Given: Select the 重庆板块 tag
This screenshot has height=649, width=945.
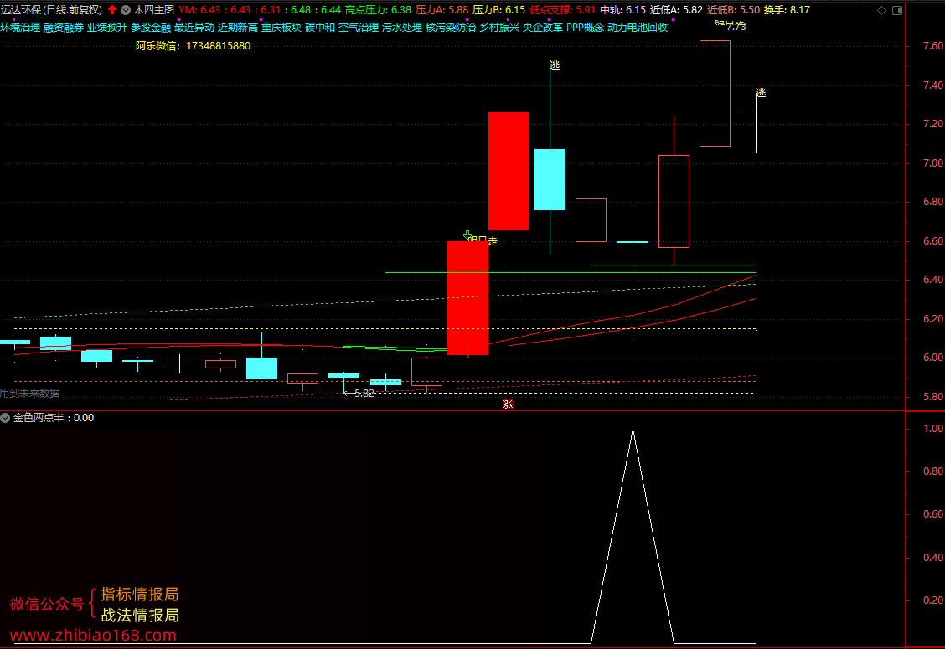Looking at the screenshot, I should pos(281,28).
